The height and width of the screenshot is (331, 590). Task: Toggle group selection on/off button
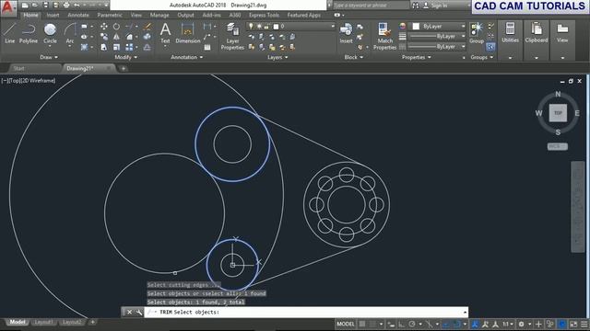pyautogui.click(x=490, y=47)
